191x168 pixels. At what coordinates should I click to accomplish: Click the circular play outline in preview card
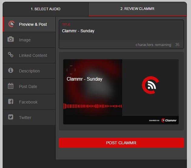click(x=71, y=70)
